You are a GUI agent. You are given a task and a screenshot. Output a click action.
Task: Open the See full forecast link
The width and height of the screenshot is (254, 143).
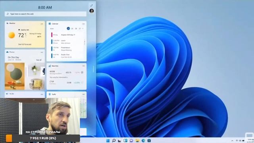pyautogui.click(x=25, y=44)
